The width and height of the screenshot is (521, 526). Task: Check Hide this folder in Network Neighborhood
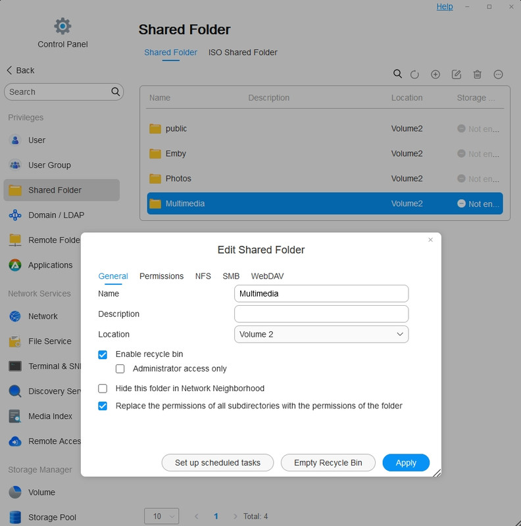[x=103, y=389]
